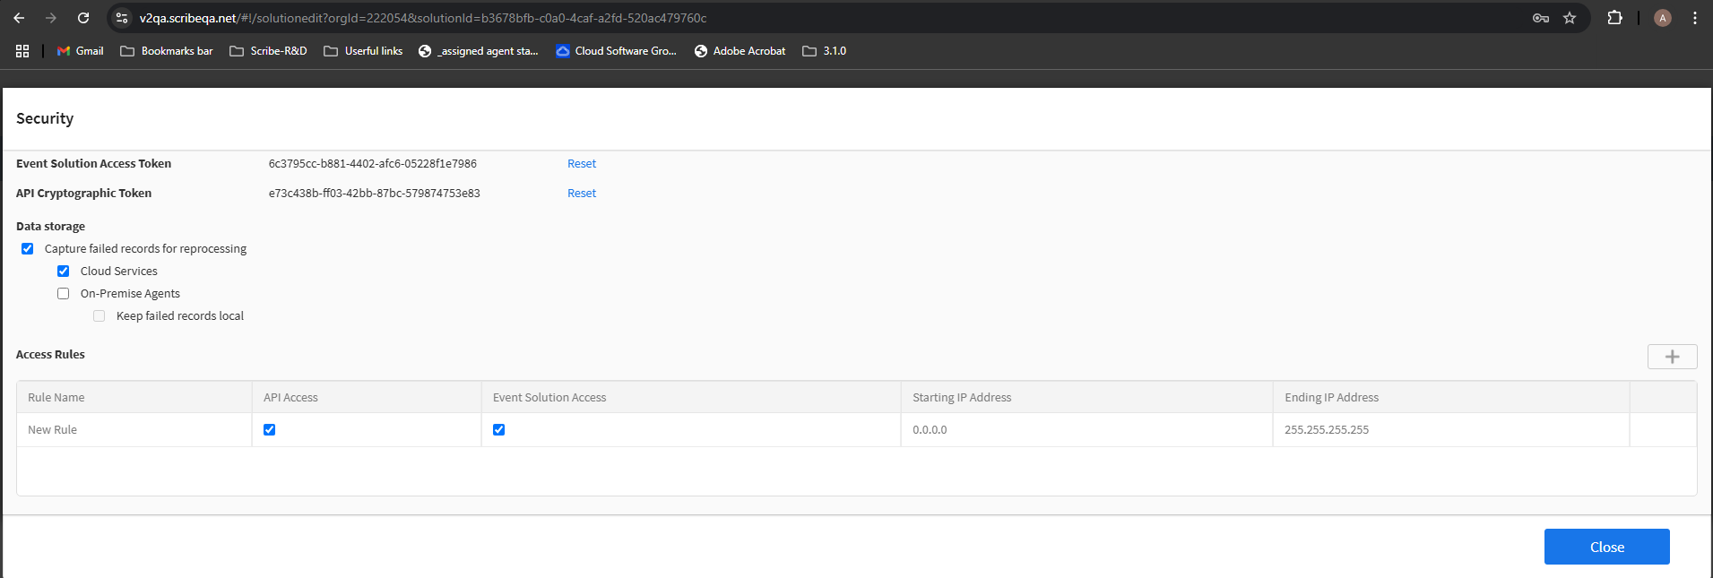Open the browser extensions puzzle icon
1713x578 pixels.
1614,18
